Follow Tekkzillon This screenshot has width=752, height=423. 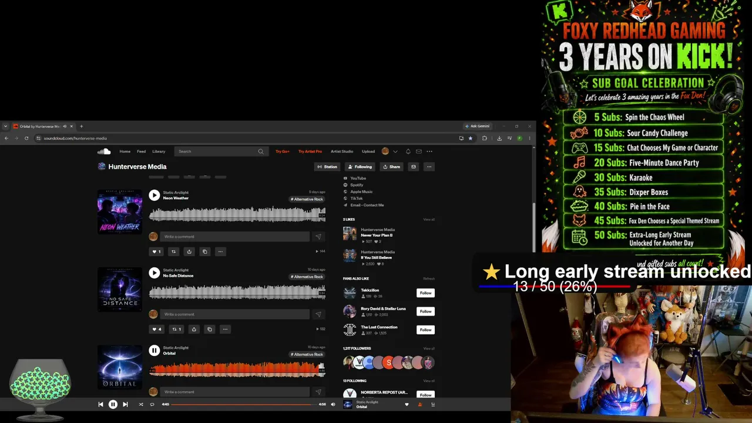tap(425, 293)
